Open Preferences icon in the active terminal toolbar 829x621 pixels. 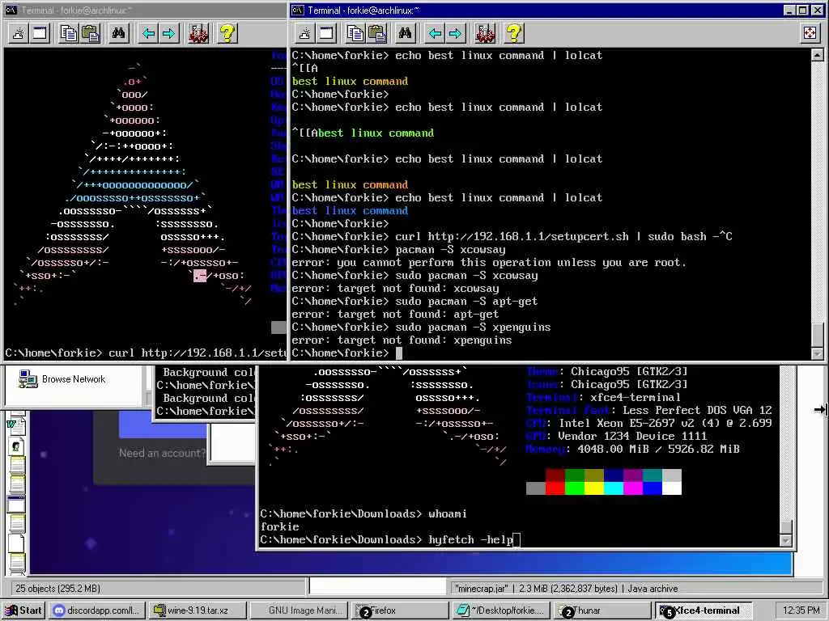tap(485, 34)
